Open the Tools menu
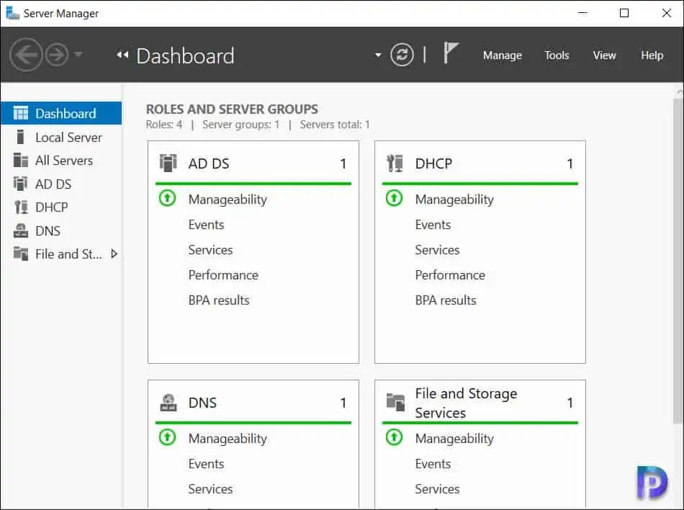This screenshot has height=510, width=684. 557,55
